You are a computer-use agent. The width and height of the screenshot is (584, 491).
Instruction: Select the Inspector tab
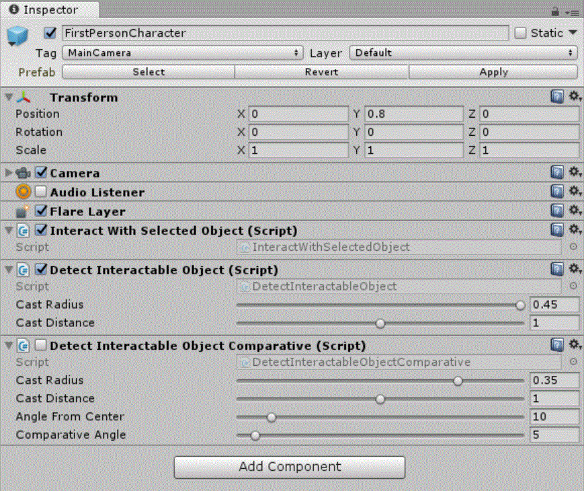click(50, 9)
